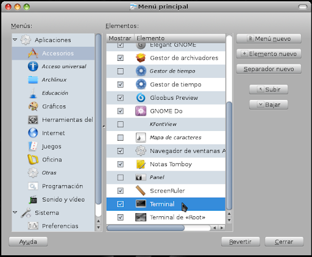Open the Gráficos menu category
Viewport: 312px width, 257px height.
point(54,107)
